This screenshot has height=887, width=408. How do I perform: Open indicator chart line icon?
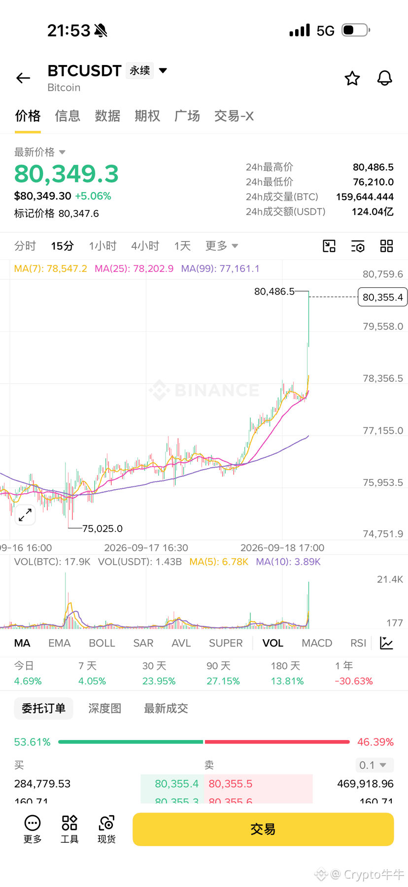click(387, 643)
